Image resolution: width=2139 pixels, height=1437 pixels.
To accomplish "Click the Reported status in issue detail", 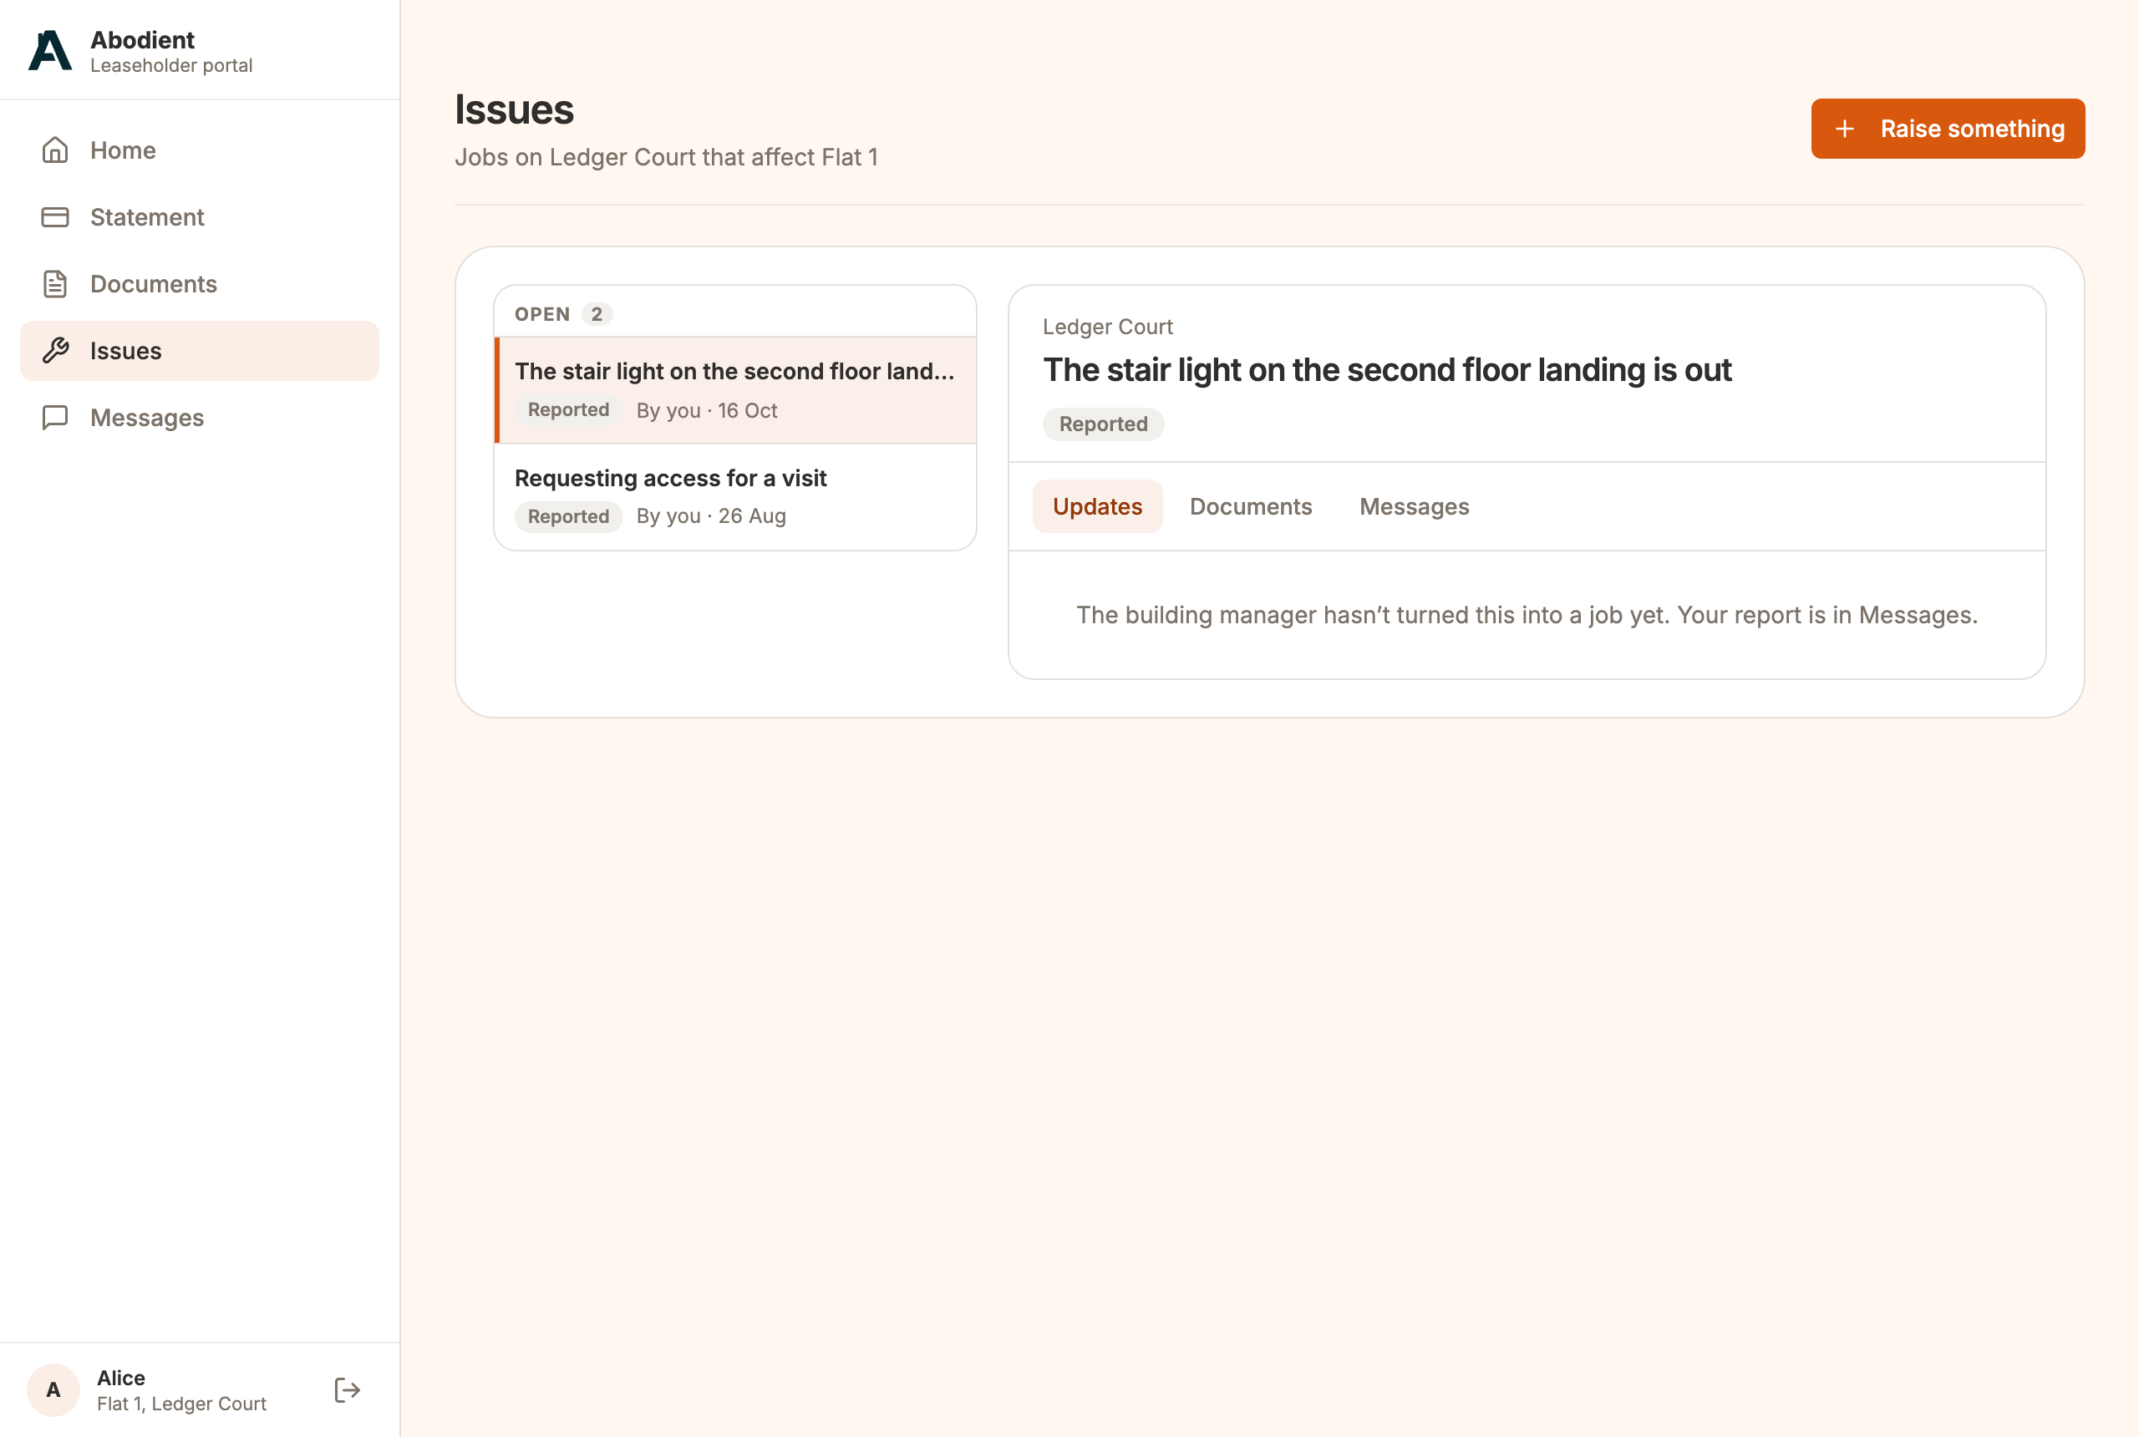I will click(x=1104, y=424).
